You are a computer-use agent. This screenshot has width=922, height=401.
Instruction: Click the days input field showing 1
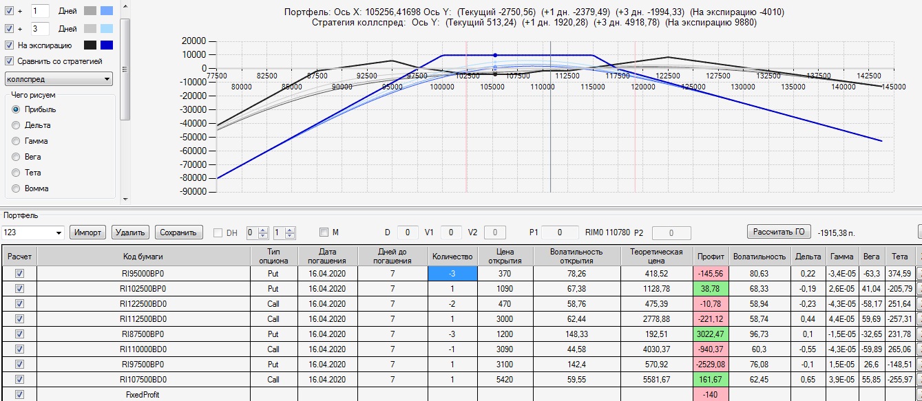click(39, 11)
